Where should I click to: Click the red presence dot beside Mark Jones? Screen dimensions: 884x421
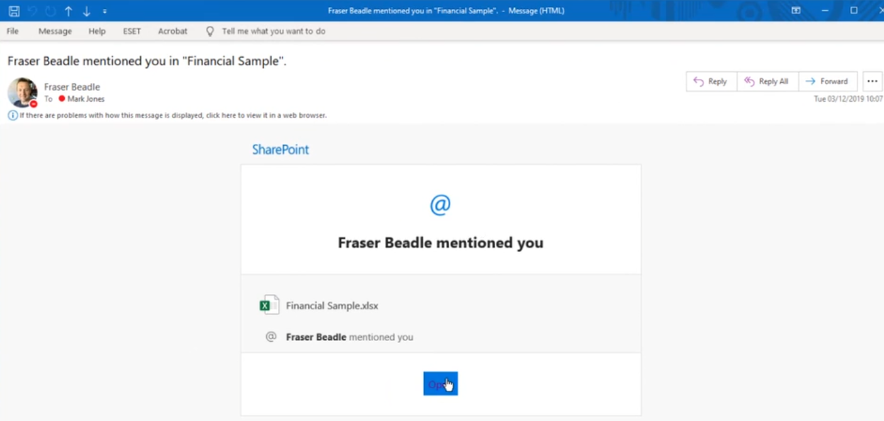(62, 99)
